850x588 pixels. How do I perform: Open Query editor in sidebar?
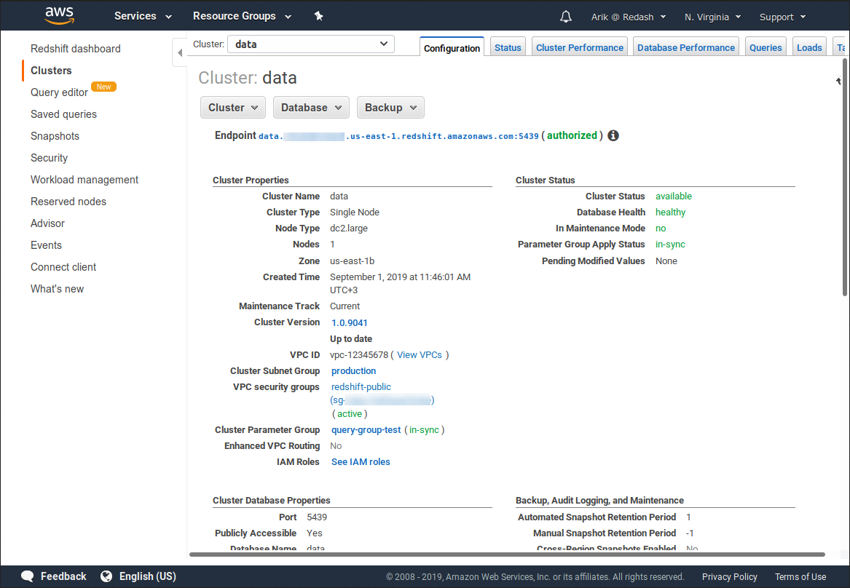click(59, 92)
